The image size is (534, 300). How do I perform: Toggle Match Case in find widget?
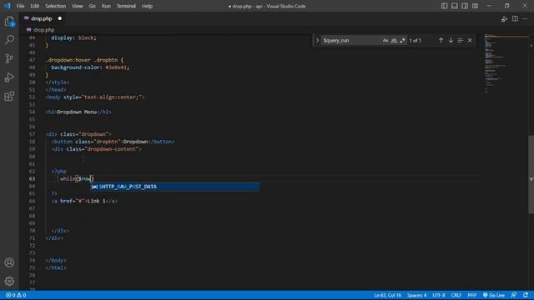click(385, 40)
